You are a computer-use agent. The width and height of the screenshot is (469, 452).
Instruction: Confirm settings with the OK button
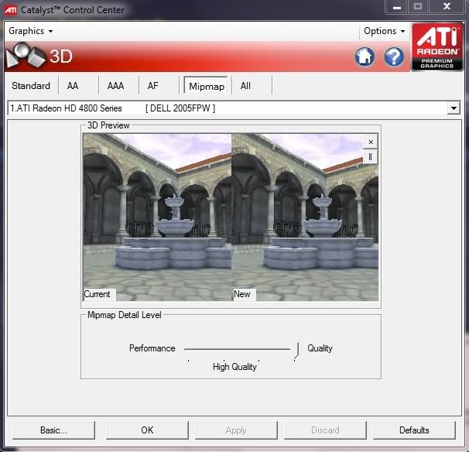coord(147,430)
